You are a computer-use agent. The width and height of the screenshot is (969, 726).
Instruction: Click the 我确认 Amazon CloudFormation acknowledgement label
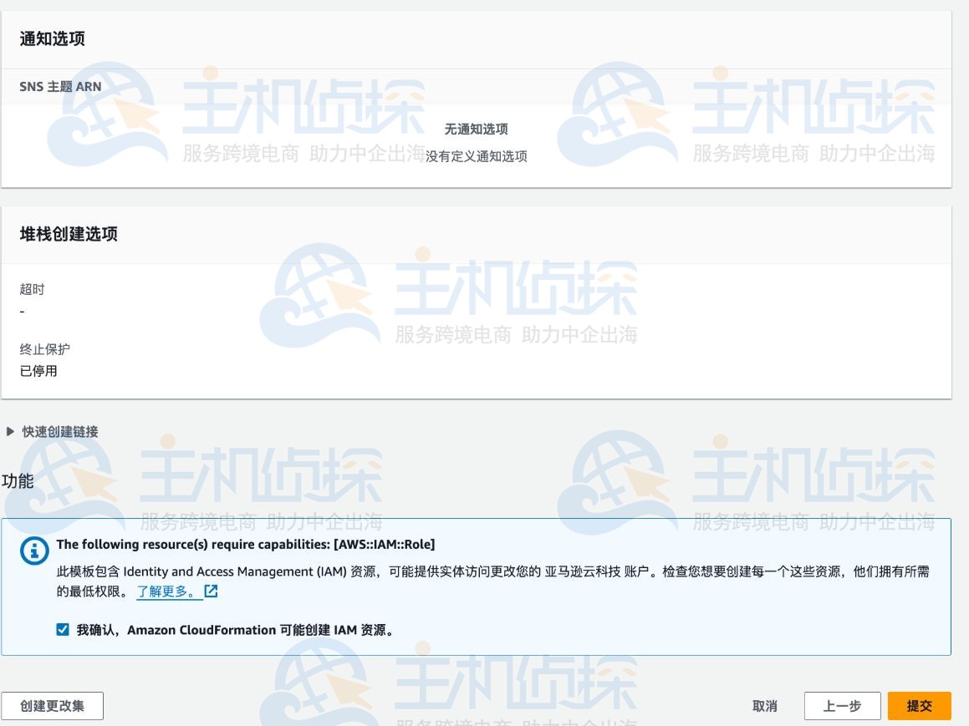pyautogui.click(x=235, y=630)
